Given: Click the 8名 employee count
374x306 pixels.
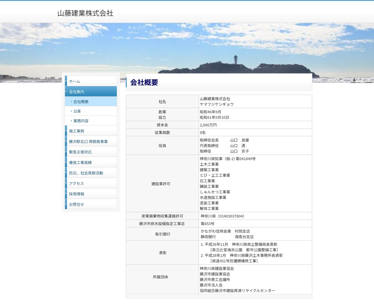Looking at the screenshot, I should pyautogui.click(x=203, y=133).
